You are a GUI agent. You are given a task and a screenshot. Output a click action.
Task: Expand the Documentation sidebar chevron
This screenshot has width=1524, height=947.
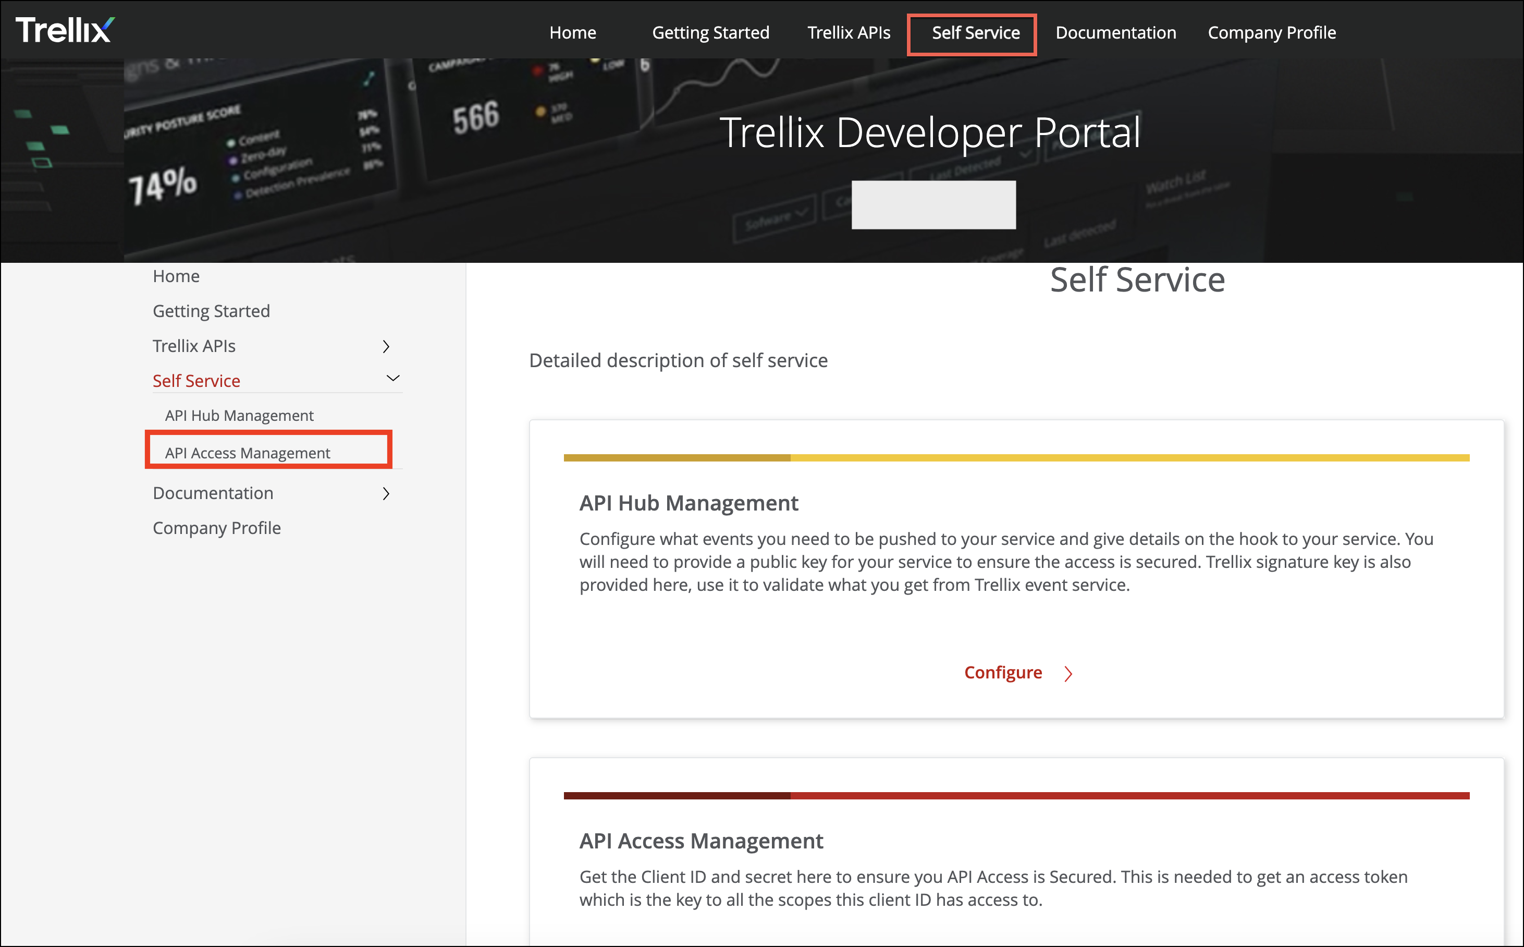(386, 493)
